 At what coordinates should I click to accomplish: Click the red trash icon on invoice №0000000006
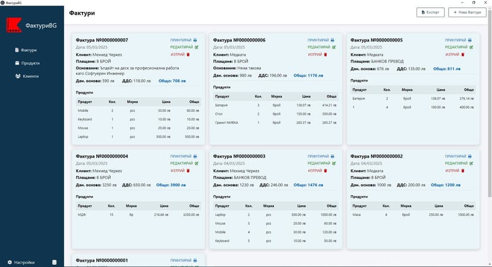tap(325, 54)
